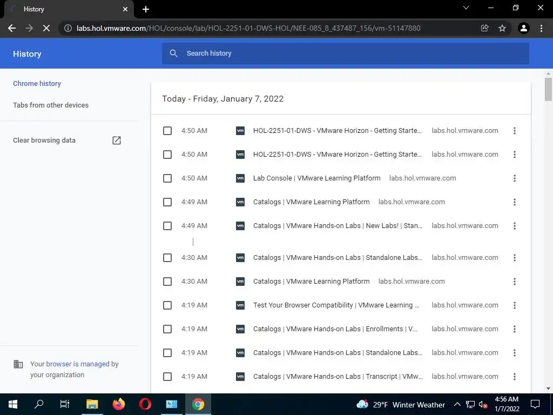Open the tab search chevron in title bar

click(x=466, y=8)
